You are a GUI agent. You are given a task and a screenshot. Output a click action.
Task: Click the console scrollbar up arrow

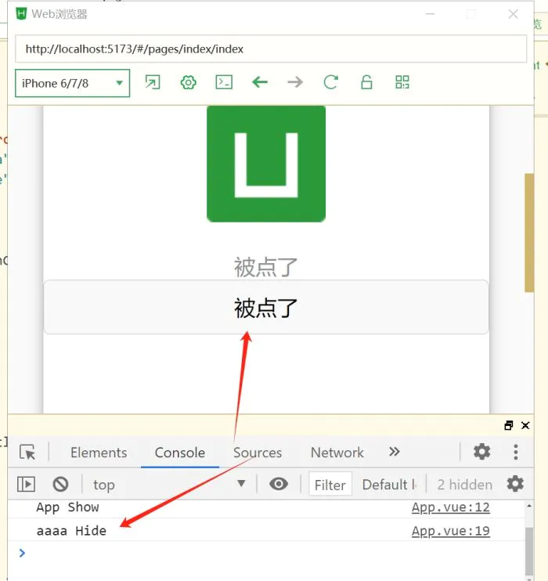(529, 506)
